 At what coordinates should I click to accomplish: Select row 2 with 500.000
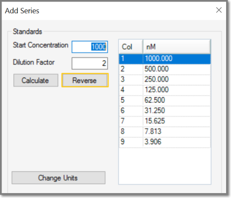(165, 69)
